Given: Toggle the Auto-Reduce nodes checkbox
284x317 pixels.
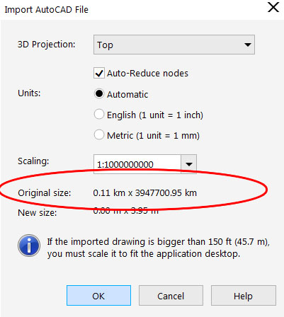Looking at the screenshot, I should (98, 73).
